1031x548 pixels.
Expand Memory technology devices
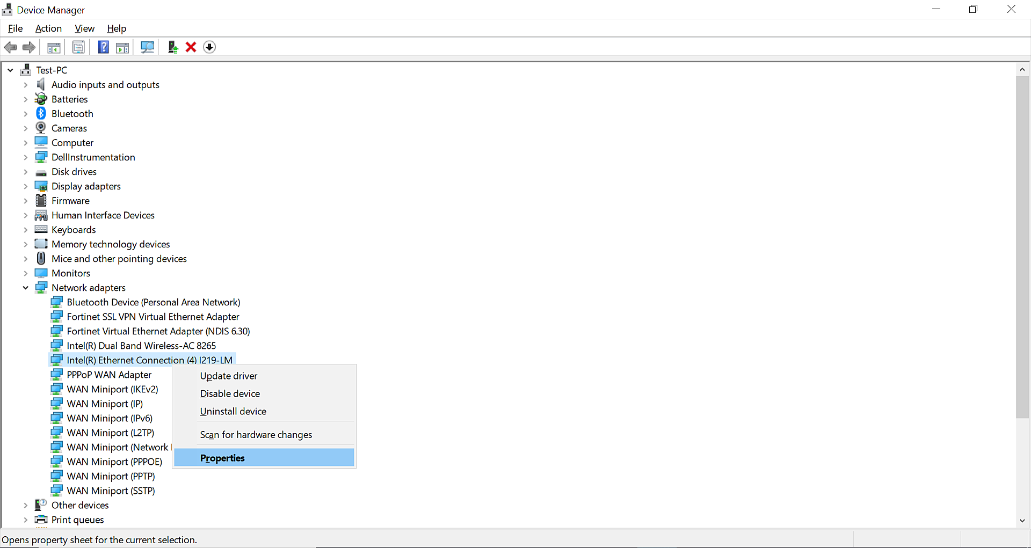click(25, 244)
